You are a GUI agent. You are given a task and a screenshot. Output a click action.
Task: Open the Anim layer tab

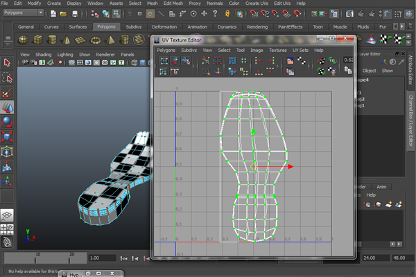381,187
